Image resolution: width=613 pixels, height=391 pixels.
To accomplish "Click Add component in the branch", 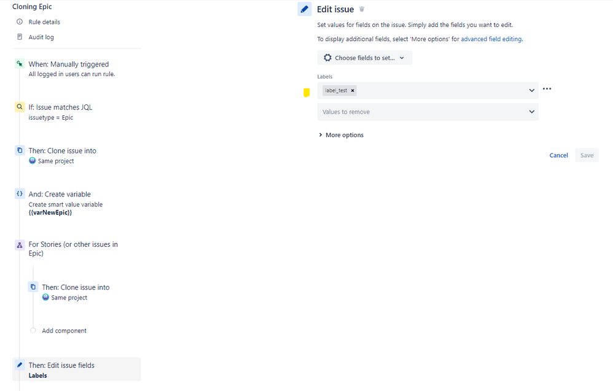I will [x=64, y=330].
